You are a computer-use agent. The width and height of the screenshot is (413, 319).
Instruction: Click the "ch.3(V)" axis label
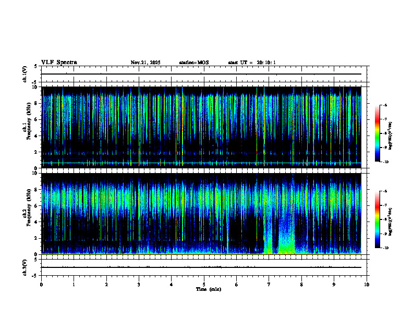click(x=25, y=267)
